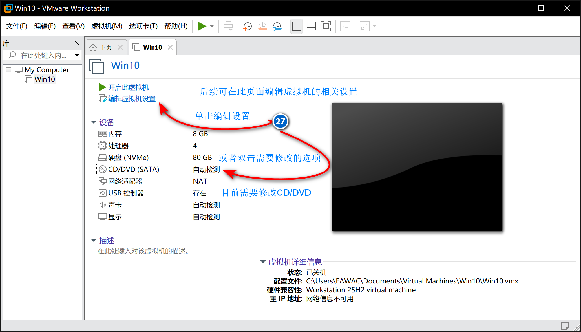Toggle the library sidebar view icon
The height and width of the screenshot is (332, 581).
[x=296, y=26]
